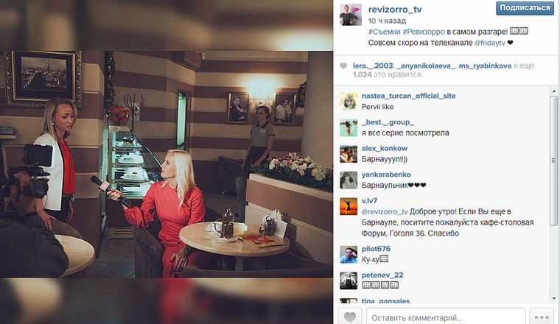Viewport: 560px width, 324px height.
Task: Open revizorro_tv profile avatar
Action: click(350, 15)
